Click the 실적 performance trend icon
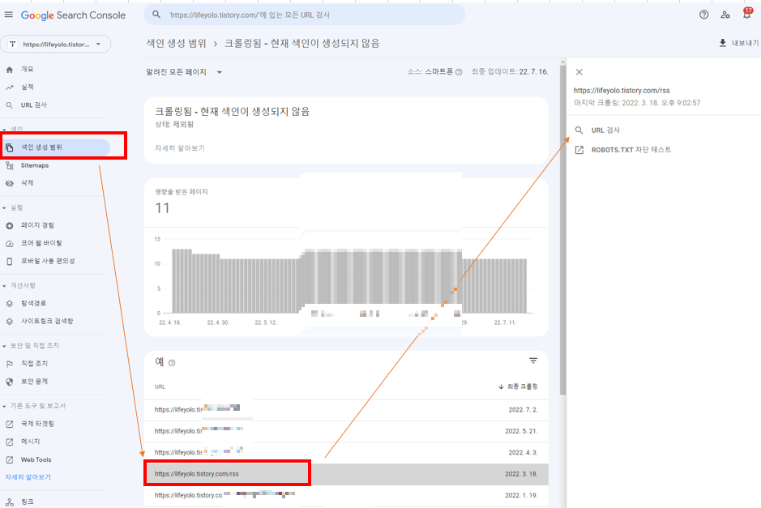The width and height of the screenshot is (761, 508). click(x=9, y=88)
